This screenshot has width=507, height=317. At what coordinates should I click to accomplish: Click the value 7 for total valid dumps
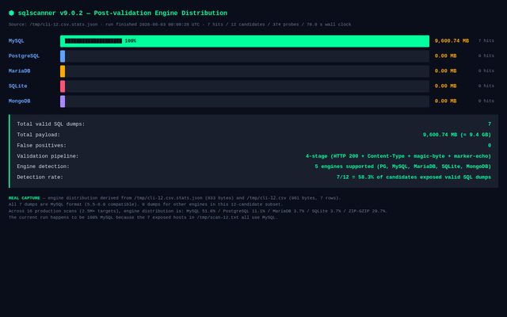(490, 124)
